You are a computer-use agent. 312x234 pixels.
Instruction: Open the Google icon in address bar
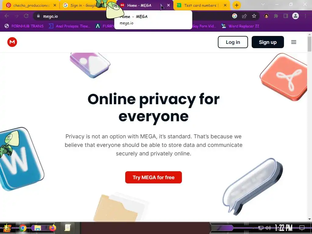pos(235,16)
